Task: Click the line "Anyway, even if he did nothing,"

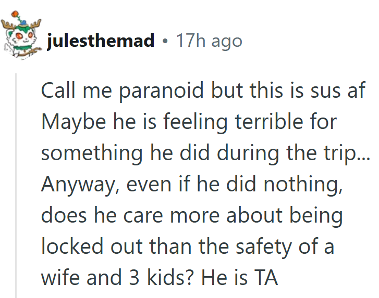Action: point(191,186)
